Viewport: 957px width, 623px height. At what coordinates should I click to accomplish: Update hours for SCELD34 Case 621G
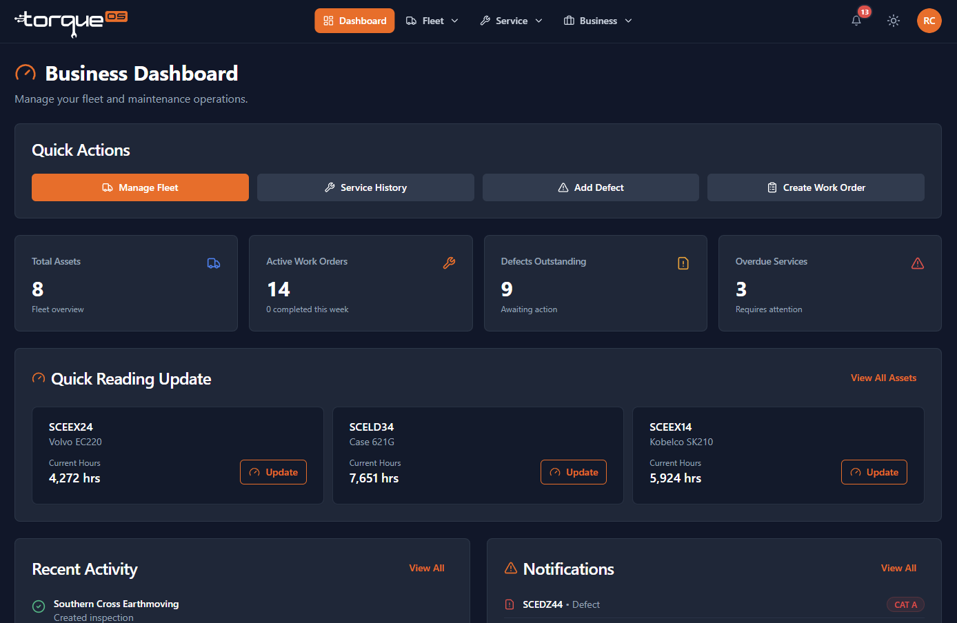click(574, 472)
